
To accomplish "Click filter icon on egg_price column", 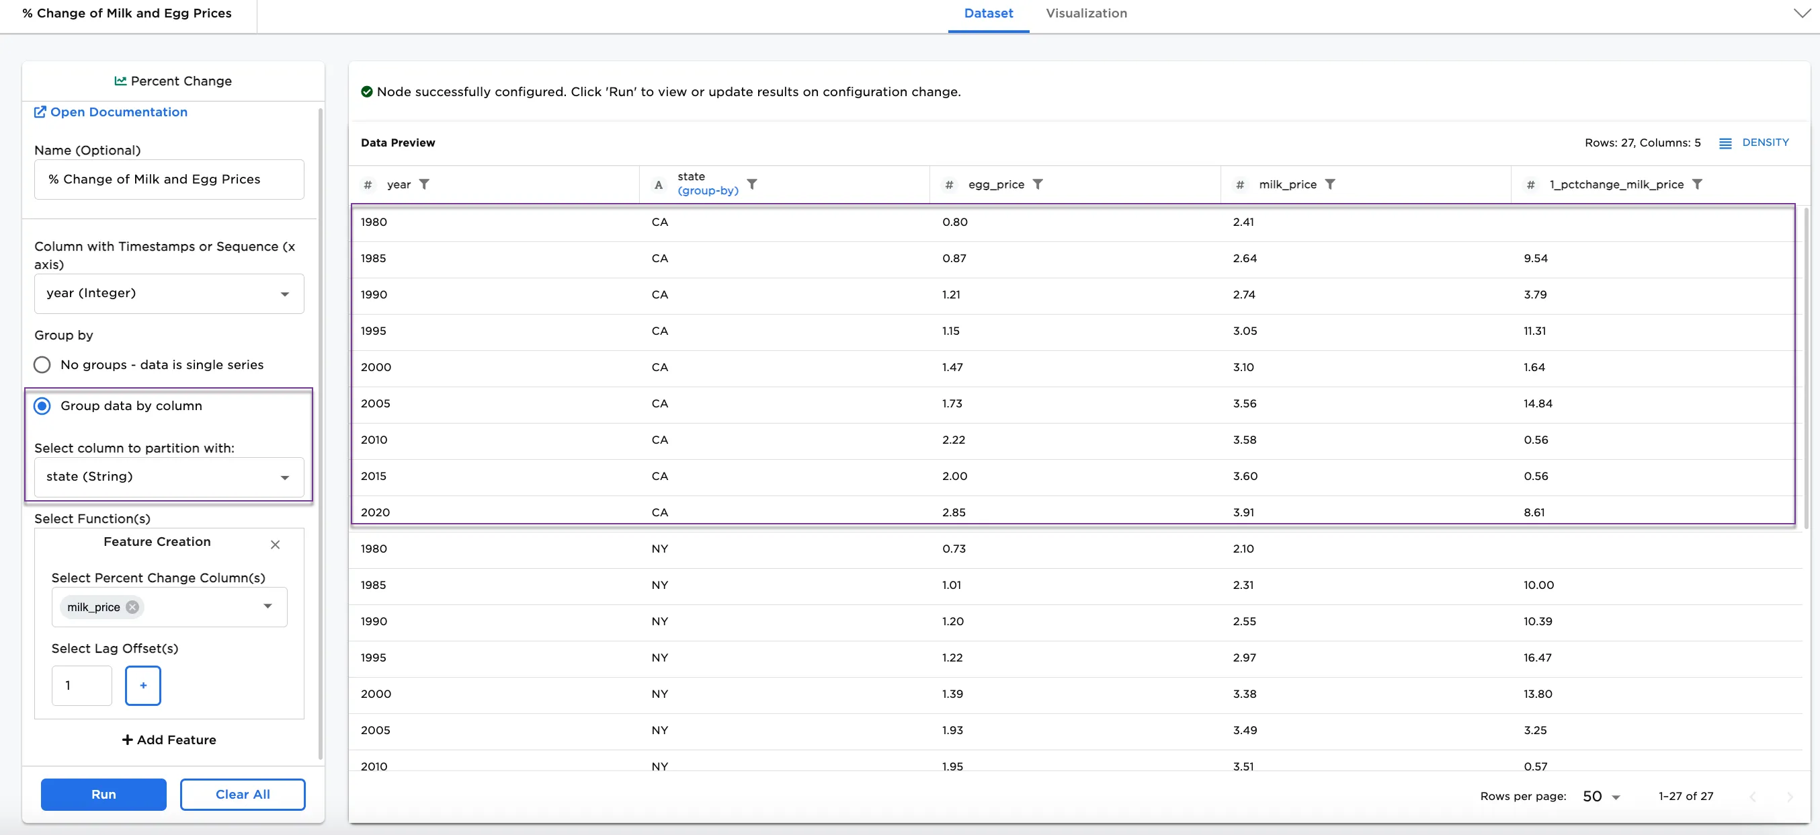I will pos(1037,184).
